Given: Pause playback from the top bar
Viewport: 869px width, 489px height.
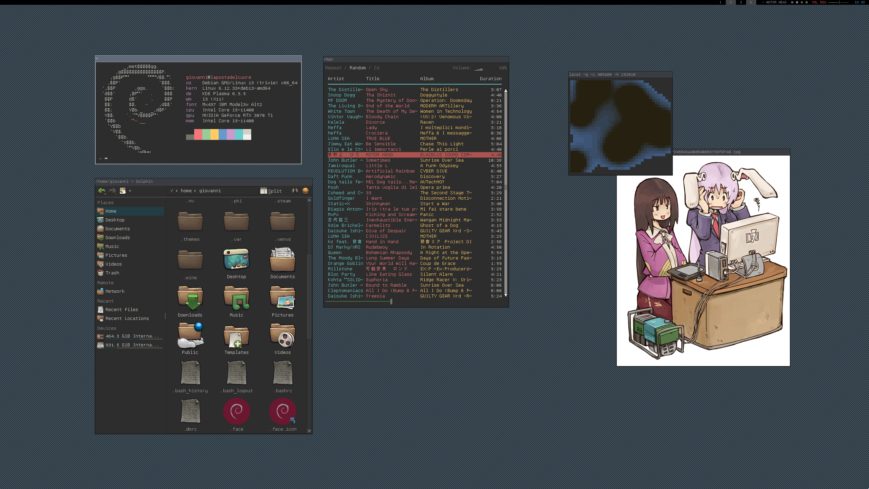Looking at the screenshot, I should coord(802,2).
